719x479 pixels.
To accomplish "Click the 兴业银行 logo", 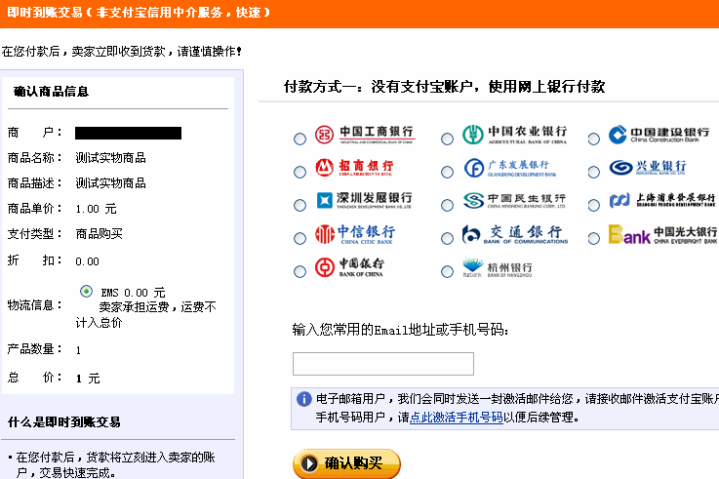I will tap(648, 167).
